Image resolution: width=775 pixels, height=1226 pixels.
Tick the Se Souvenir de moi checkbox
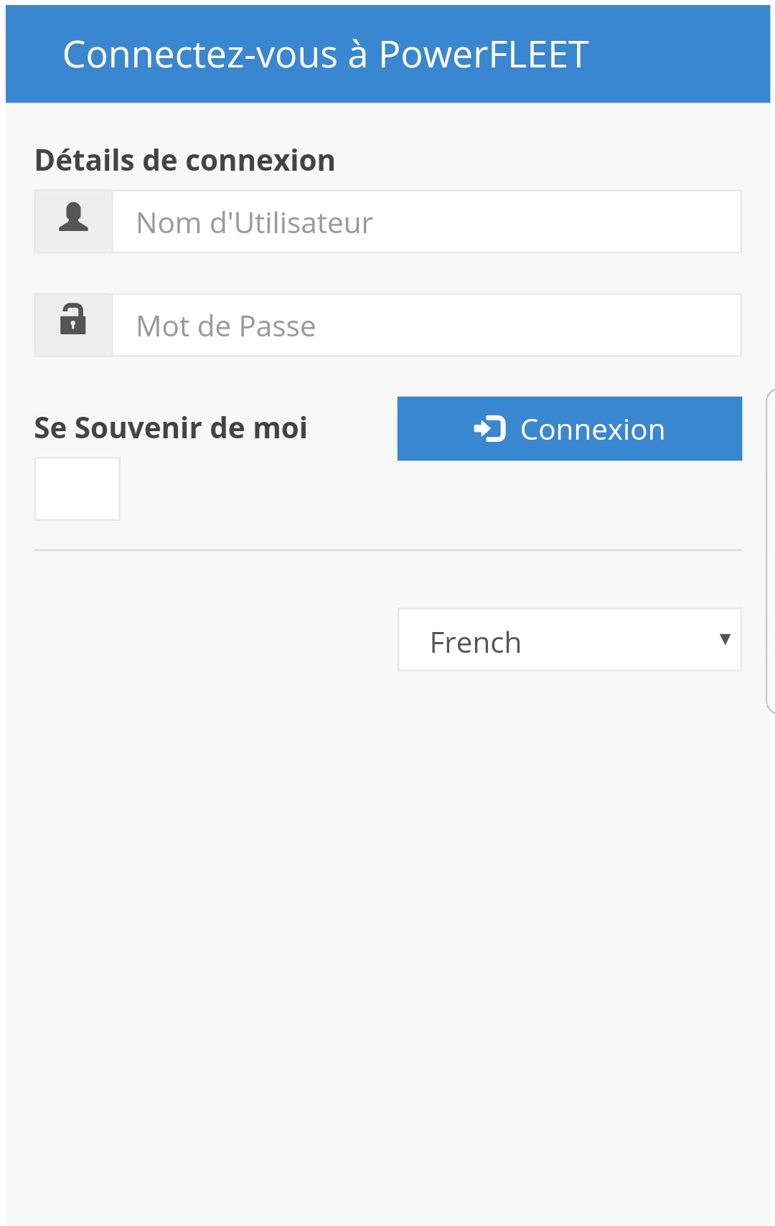77,489
